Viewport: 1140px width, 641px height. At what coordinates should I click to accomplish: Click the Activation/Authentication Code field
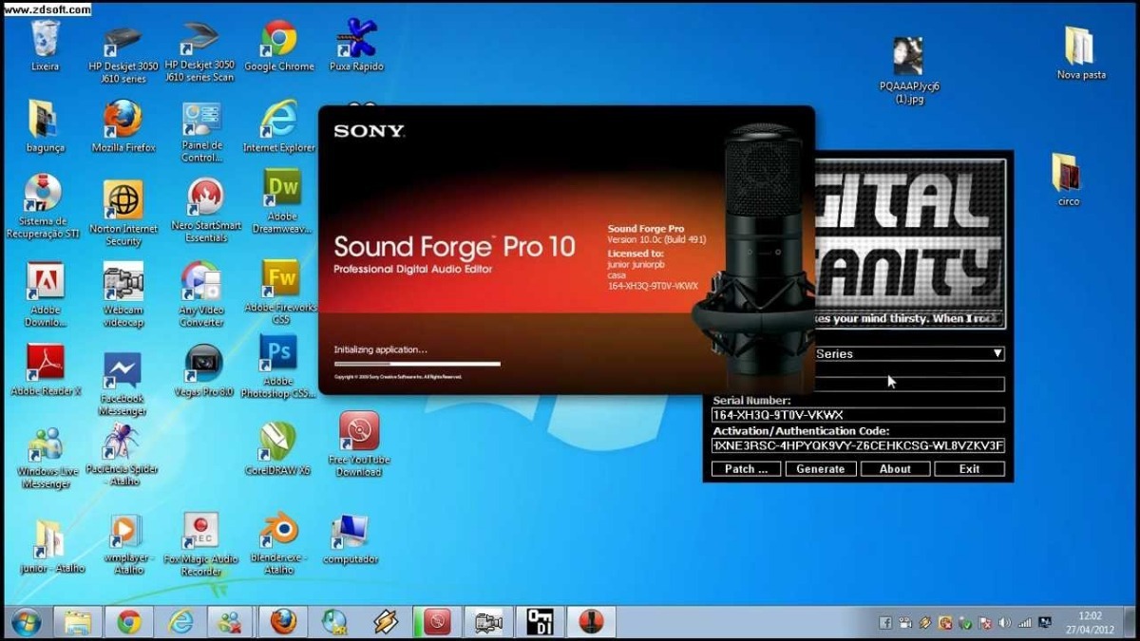pos(858,445)
